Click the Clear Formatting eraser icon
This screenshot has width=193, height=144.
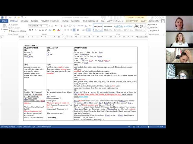point(61,26)
